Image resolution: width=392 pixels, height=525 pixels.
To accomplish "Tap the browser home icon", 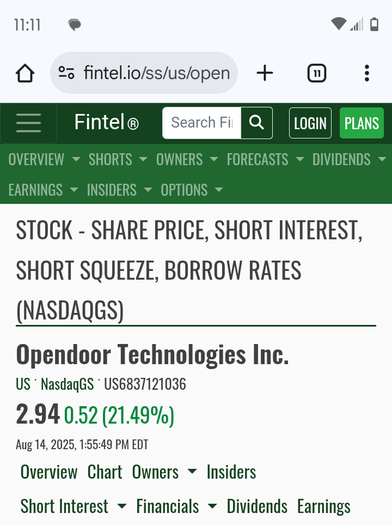I will pyautogui.click(x=25, y=73).
